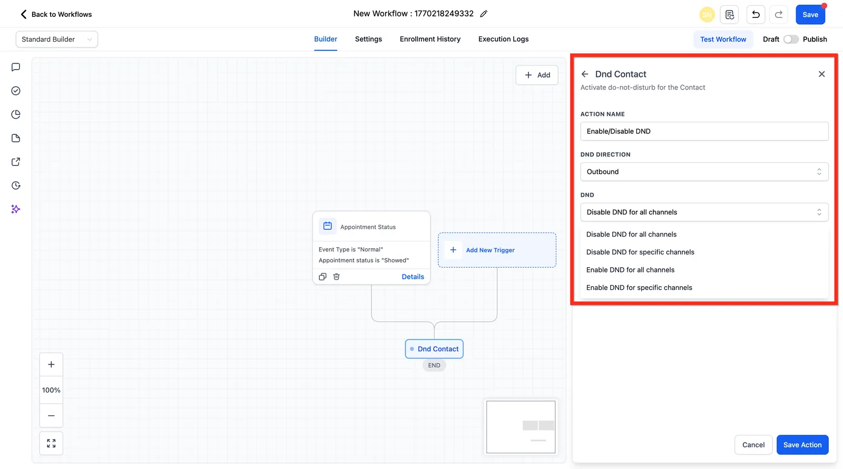Image resolution: width=843 pixels, height=469 pixels.
Task: Click Save Action button
Action: point(802,445)
